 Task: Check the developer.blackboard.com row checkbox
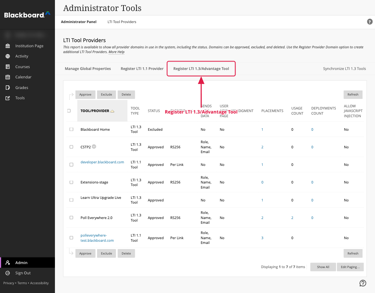[x=71, y=164]
